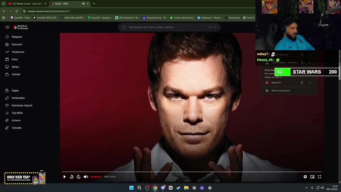Open a new browser tab
Viewport: 341px width, 192px height.
click(94, 4)
